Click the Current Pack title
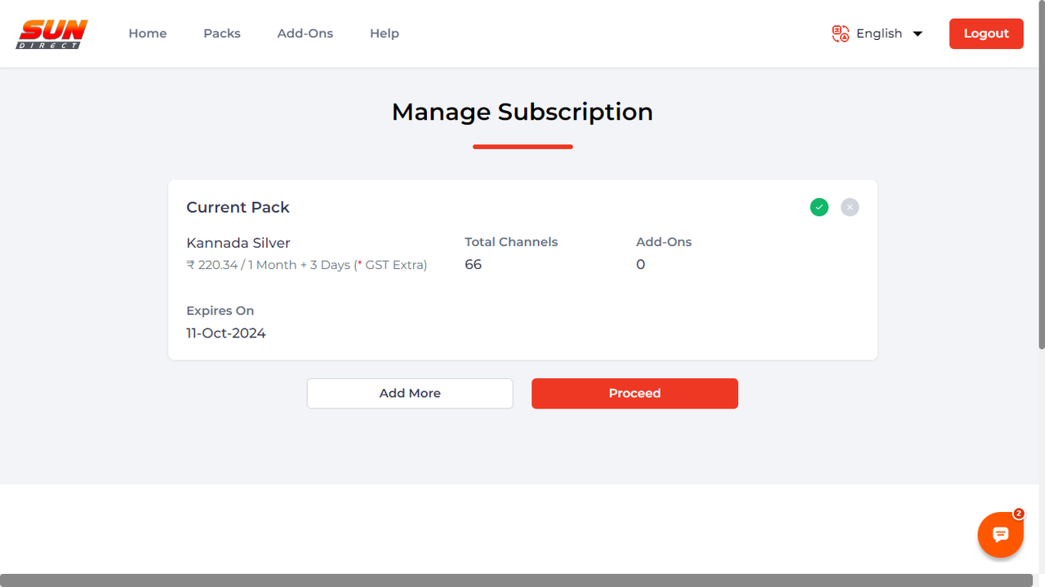The image size is (1045, 587). (238, 207)
